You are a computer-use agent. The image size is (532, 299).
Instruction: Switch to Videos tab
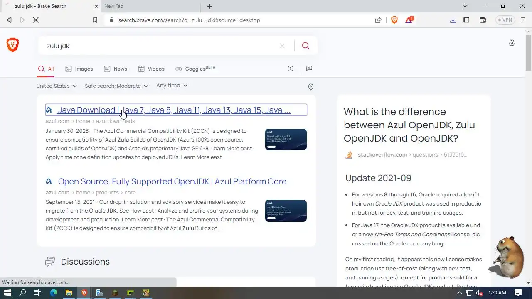coord(151,69)
